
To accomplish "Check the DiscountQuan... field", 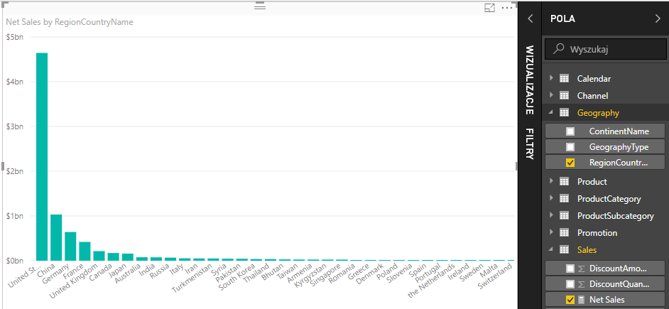I will click(570, 284).
